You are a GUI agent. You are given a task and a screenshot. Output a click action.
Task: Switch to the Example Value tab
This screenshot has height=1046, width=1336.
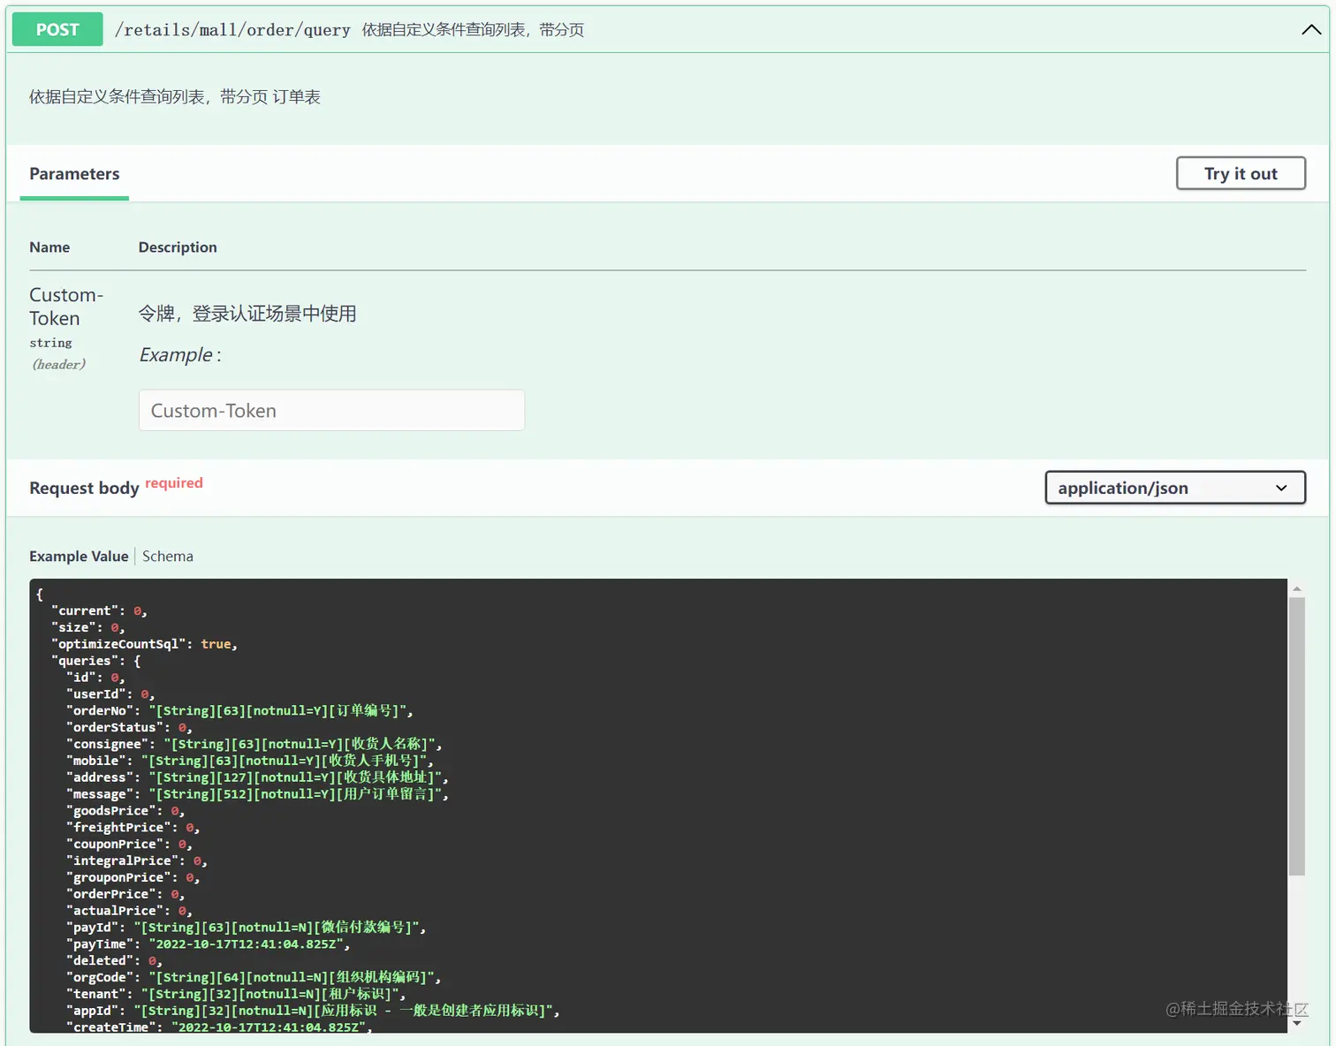(79, 557)
